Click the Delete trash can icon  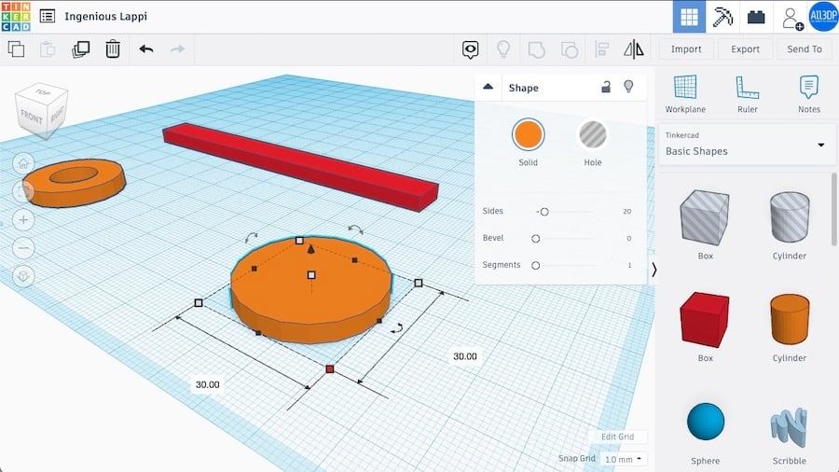113,49
